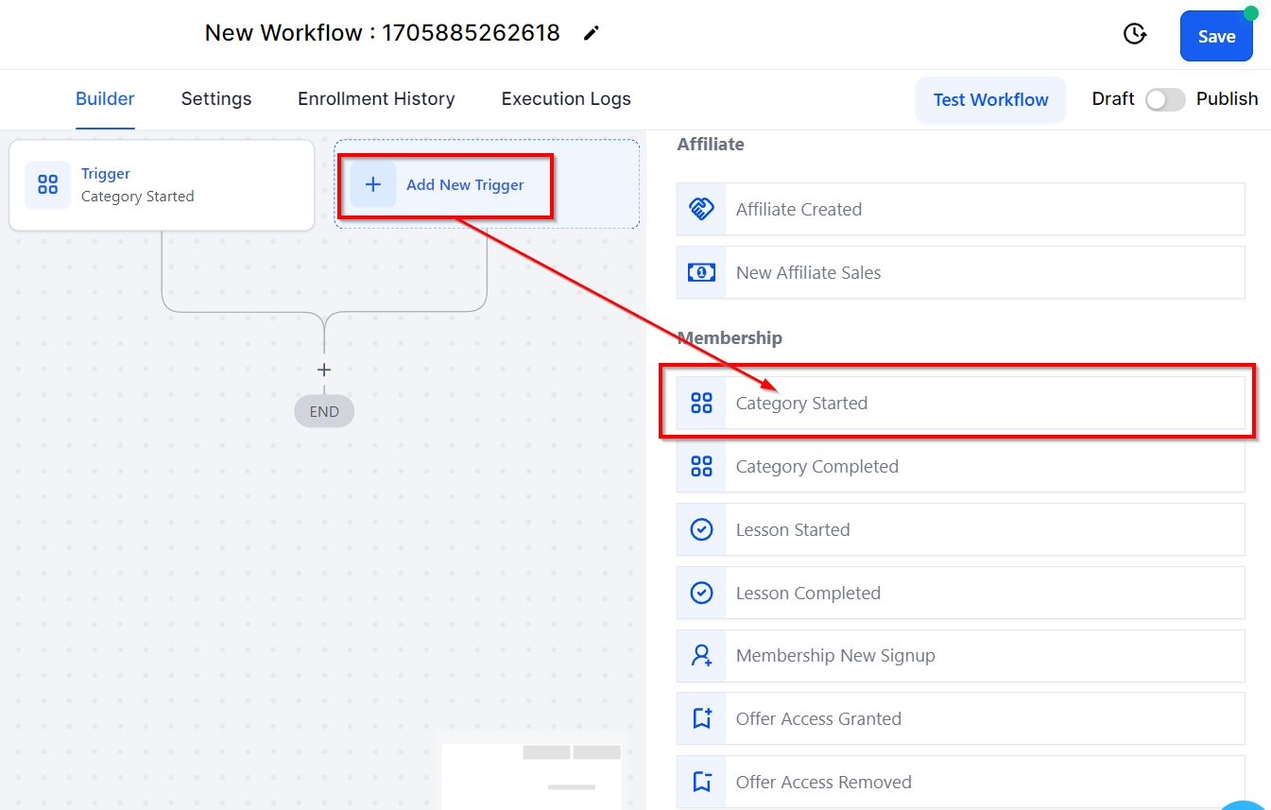Click the Offer Access Granted bookmark icon
The image size is (1271, 810).
701,719
